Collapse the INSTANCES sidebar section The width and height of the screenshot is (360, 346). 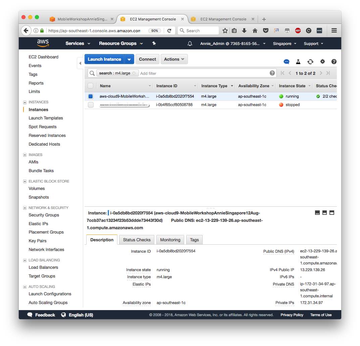click(25, 102)
